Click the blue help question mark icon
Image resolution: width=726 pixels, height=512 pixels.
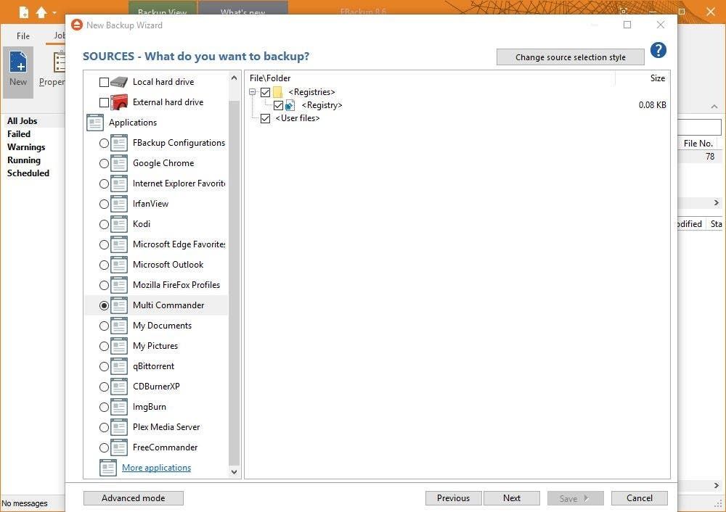[x=658, y=50]
